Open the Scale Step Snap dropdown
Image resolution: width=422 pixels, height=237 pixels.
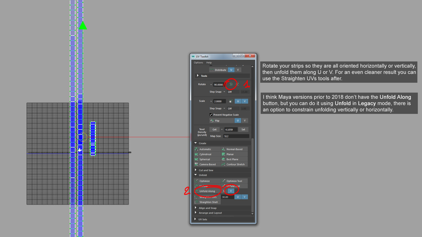pyautogui.click(x=224, y=108)
